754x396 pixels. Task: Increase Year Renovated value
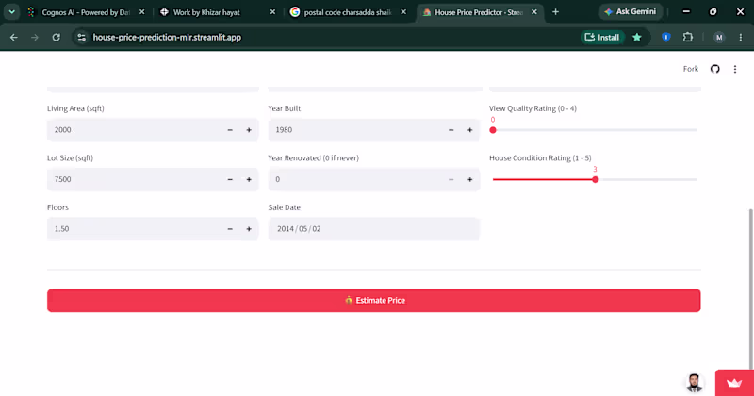tap(469, 179)
